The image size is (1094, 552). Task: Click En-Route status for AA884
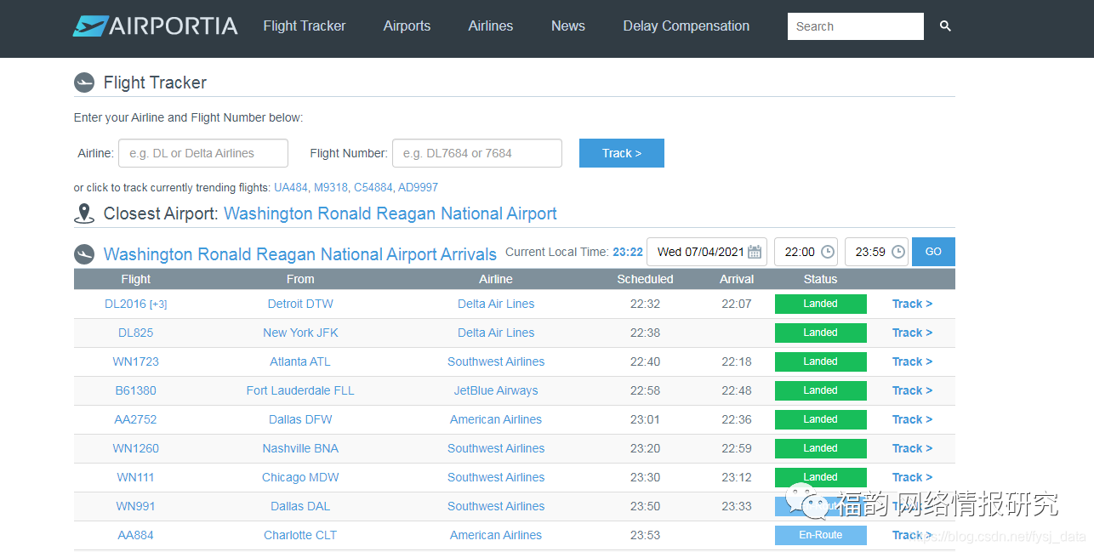(821, 535)
